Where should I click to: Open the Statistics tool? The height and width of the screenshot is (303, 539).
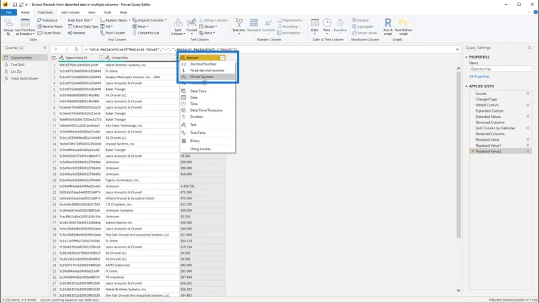click(x=239, y=26)
